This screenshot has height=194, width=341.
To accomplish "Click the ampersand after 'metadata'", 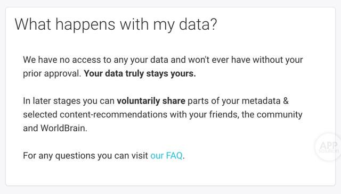I will pyautogui.click(x=286, y=101).
